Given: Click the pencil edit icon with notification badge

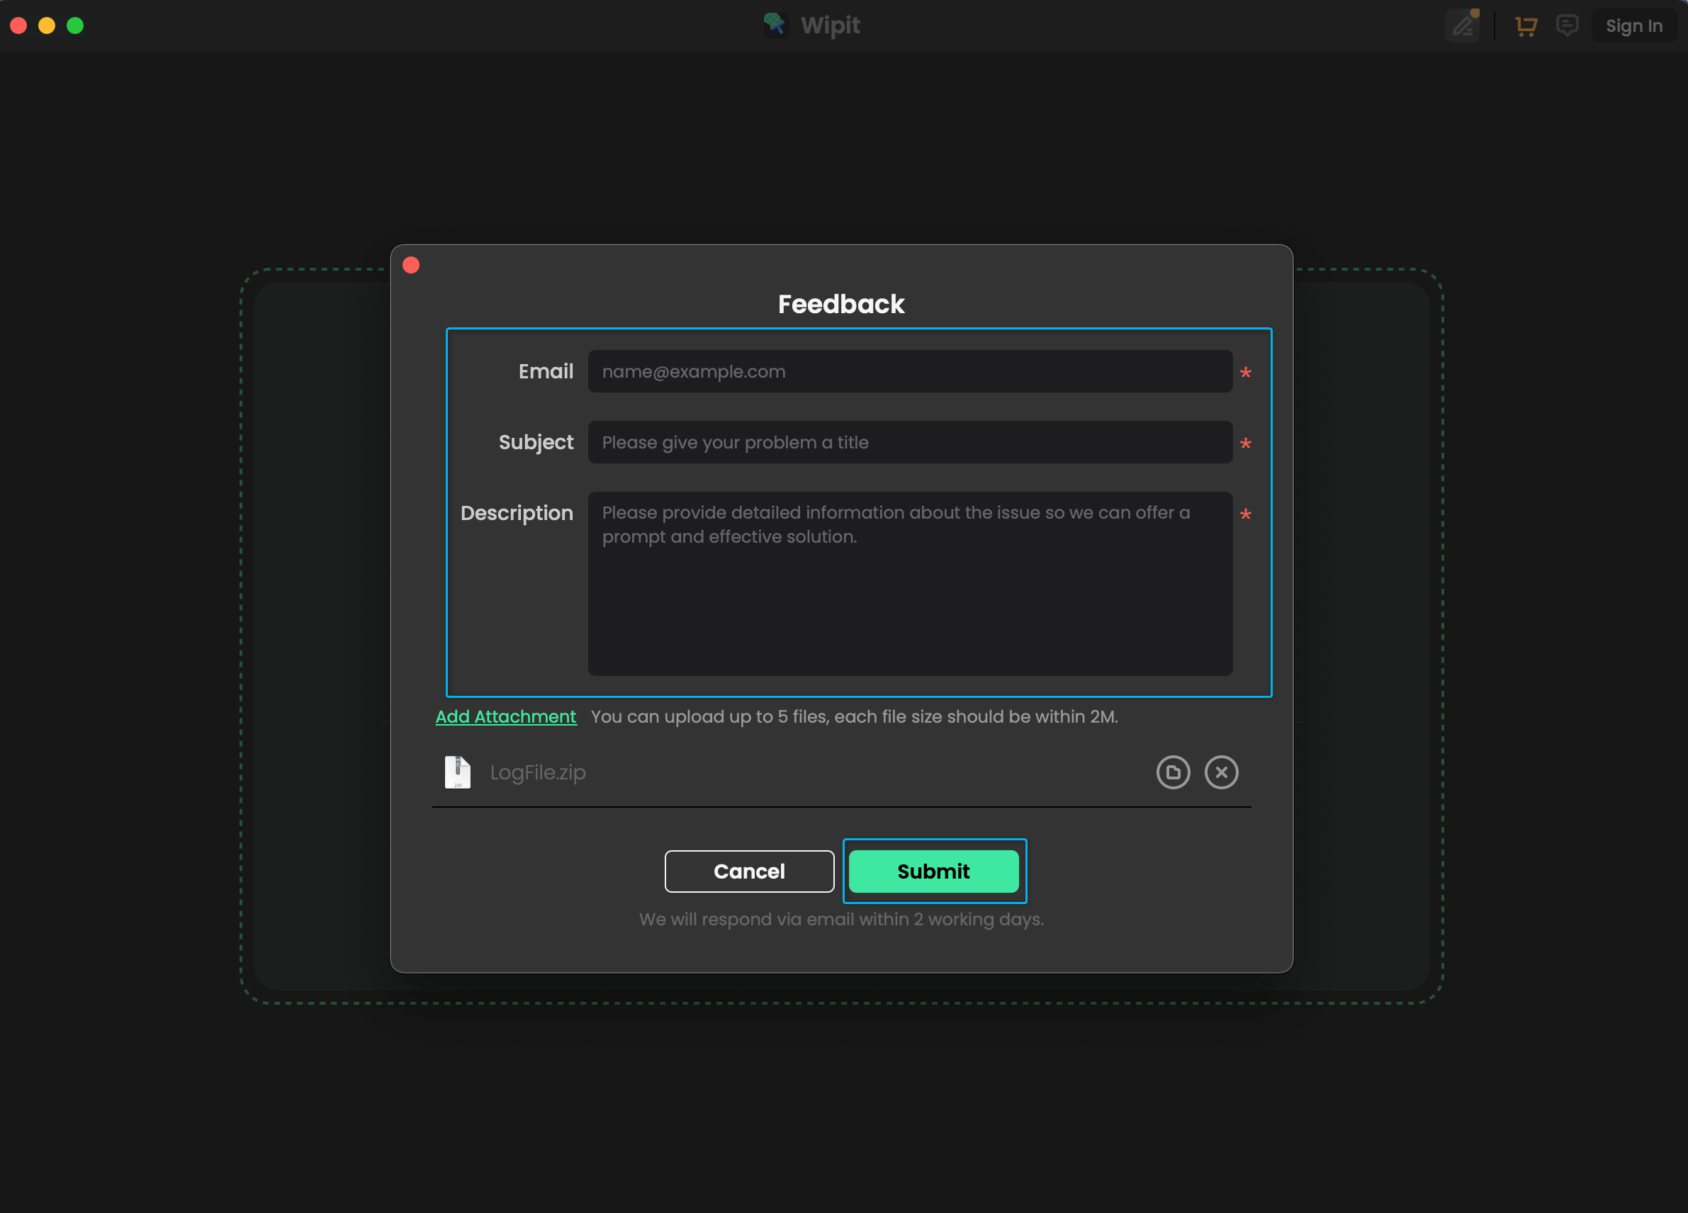Looking at the screenshot, I should 1463,26.
